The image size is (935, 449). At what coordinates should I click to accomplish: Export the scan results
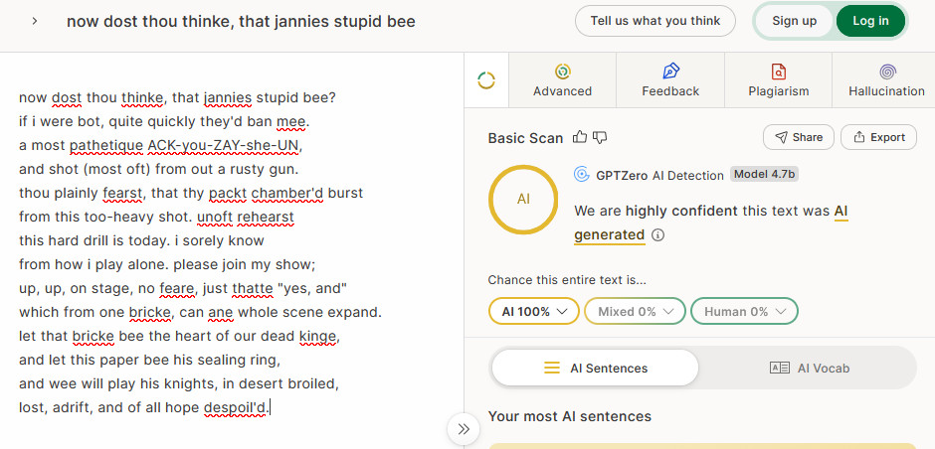[x=879, y=137]
